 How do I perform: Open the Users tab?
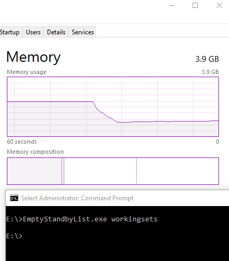[x=33, y=32]
